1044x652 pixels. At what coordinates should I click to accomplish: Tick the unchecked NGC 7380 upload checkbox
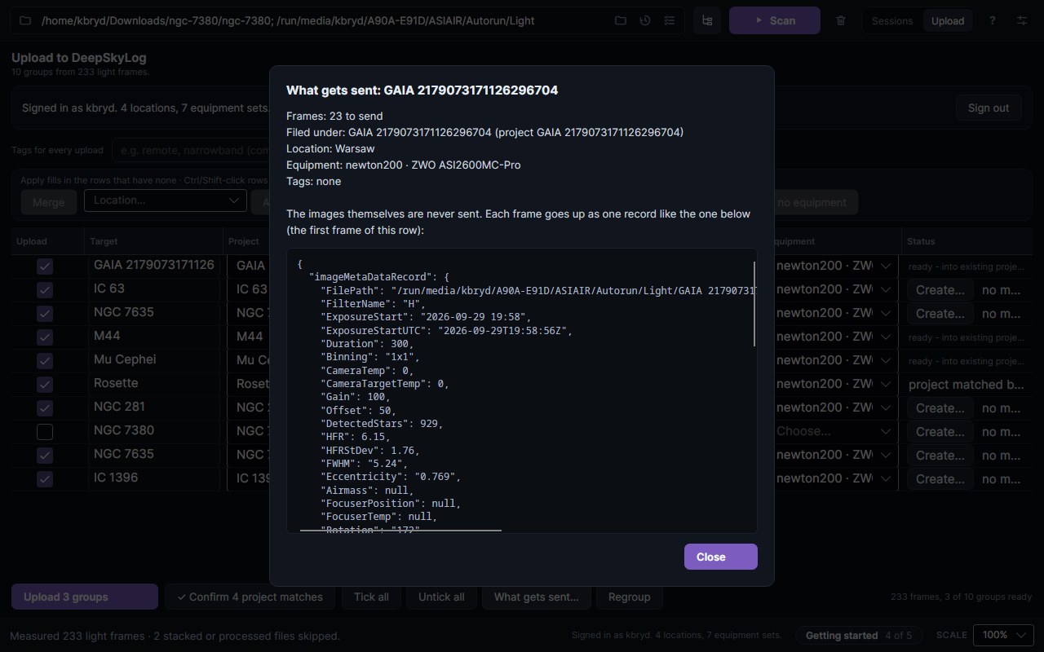point(45,432)
